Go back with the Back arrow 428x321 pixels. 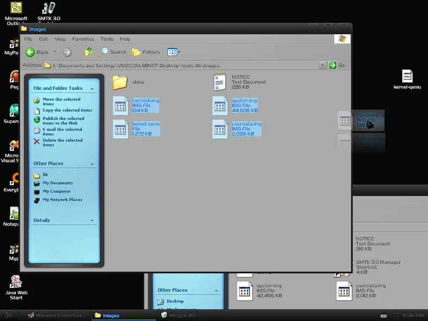pos(30,52)
